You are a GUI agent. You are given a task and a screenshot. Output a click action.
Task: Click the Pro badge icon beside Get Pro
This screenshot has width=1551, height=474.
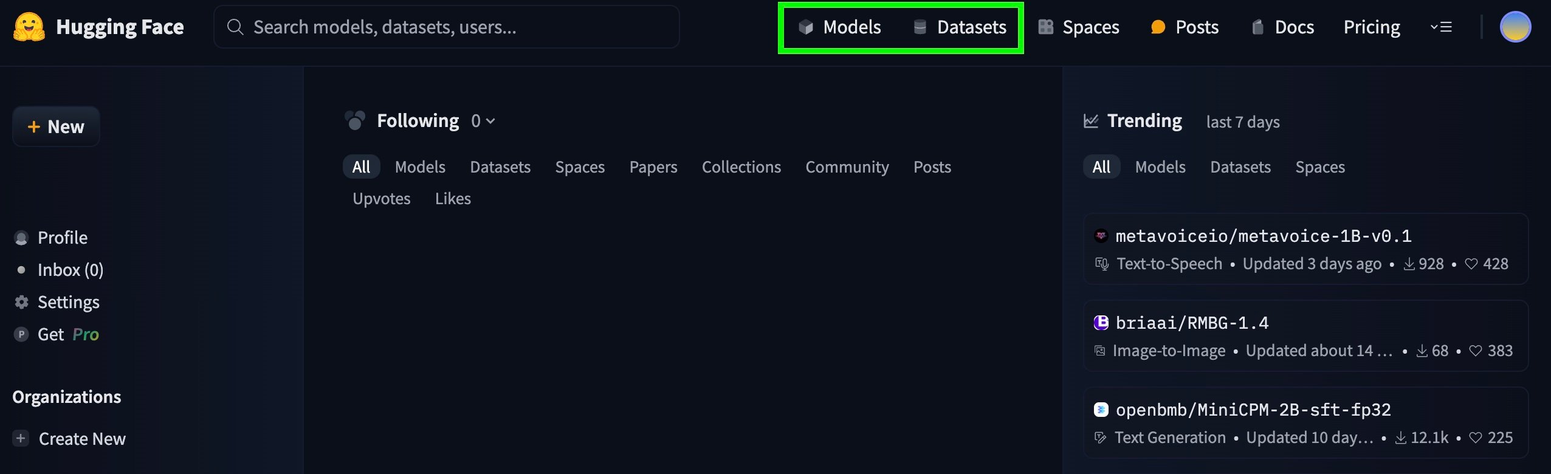21,334
